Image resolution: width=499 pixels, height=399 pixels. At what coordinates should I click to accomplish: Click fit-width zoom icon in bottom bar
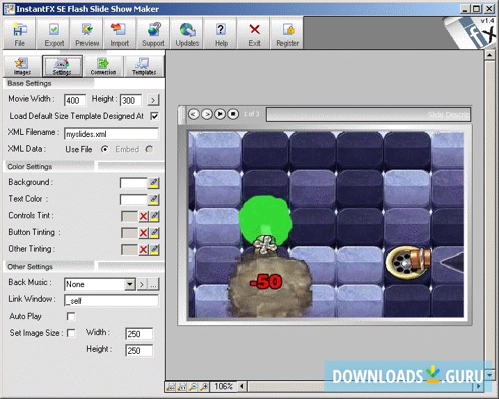coord(171,386)
